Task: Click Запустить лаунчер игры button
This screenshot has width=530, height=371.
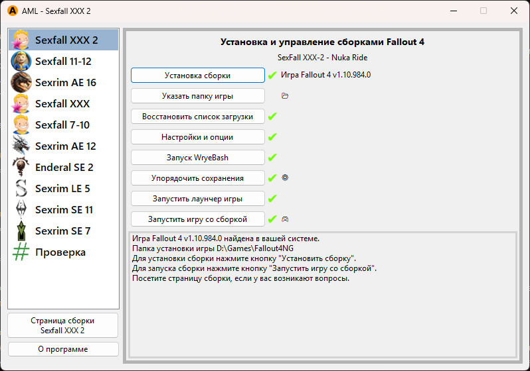Action: tap(197, 198)
